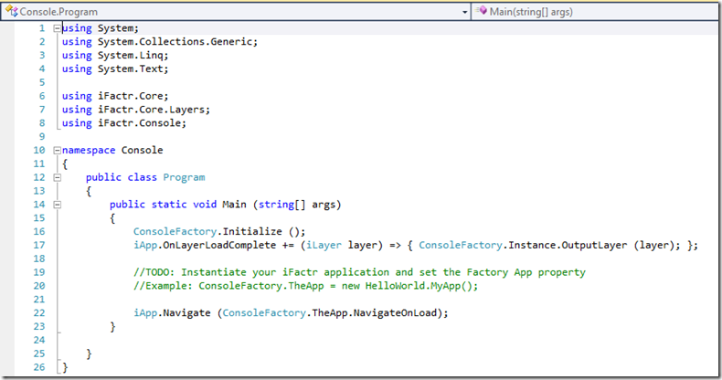Click the TODO comment on line 19
Screen dimensions: 722x380
coord(359,272)
